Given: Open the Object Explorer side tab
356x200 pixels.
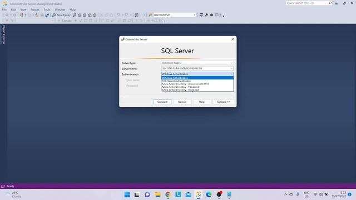Looking at the screenshot, I should coord(3,34).
